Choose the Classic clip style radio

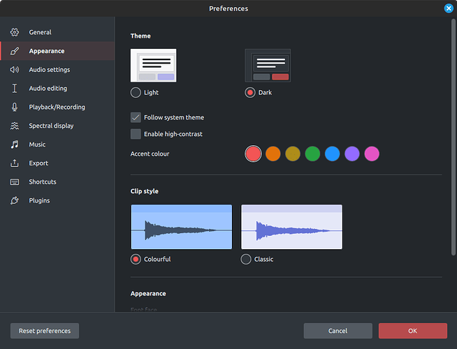click(246, 259)
